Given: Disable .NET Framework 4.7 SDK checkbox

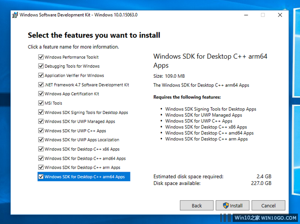Looking at the screenshot, I should pos(41,85).
